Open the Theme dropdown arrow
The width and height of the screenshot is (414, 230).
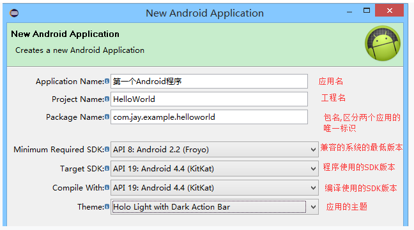click(313, 207)
